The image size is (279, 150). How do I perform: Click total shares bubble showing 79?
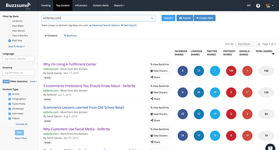(x=266, y=135)
